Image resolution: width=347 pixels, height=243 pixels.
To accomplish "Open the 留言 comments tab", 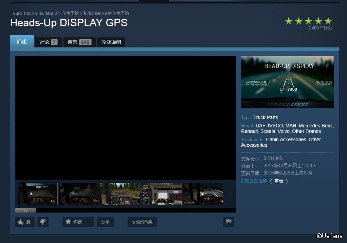I will pyautogui.click(x=79, y=42).
